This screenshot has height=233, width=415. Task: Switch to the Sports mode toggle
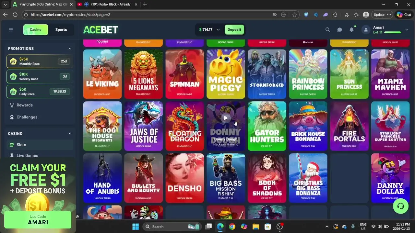pyautogui.click(x=61, y=30)
